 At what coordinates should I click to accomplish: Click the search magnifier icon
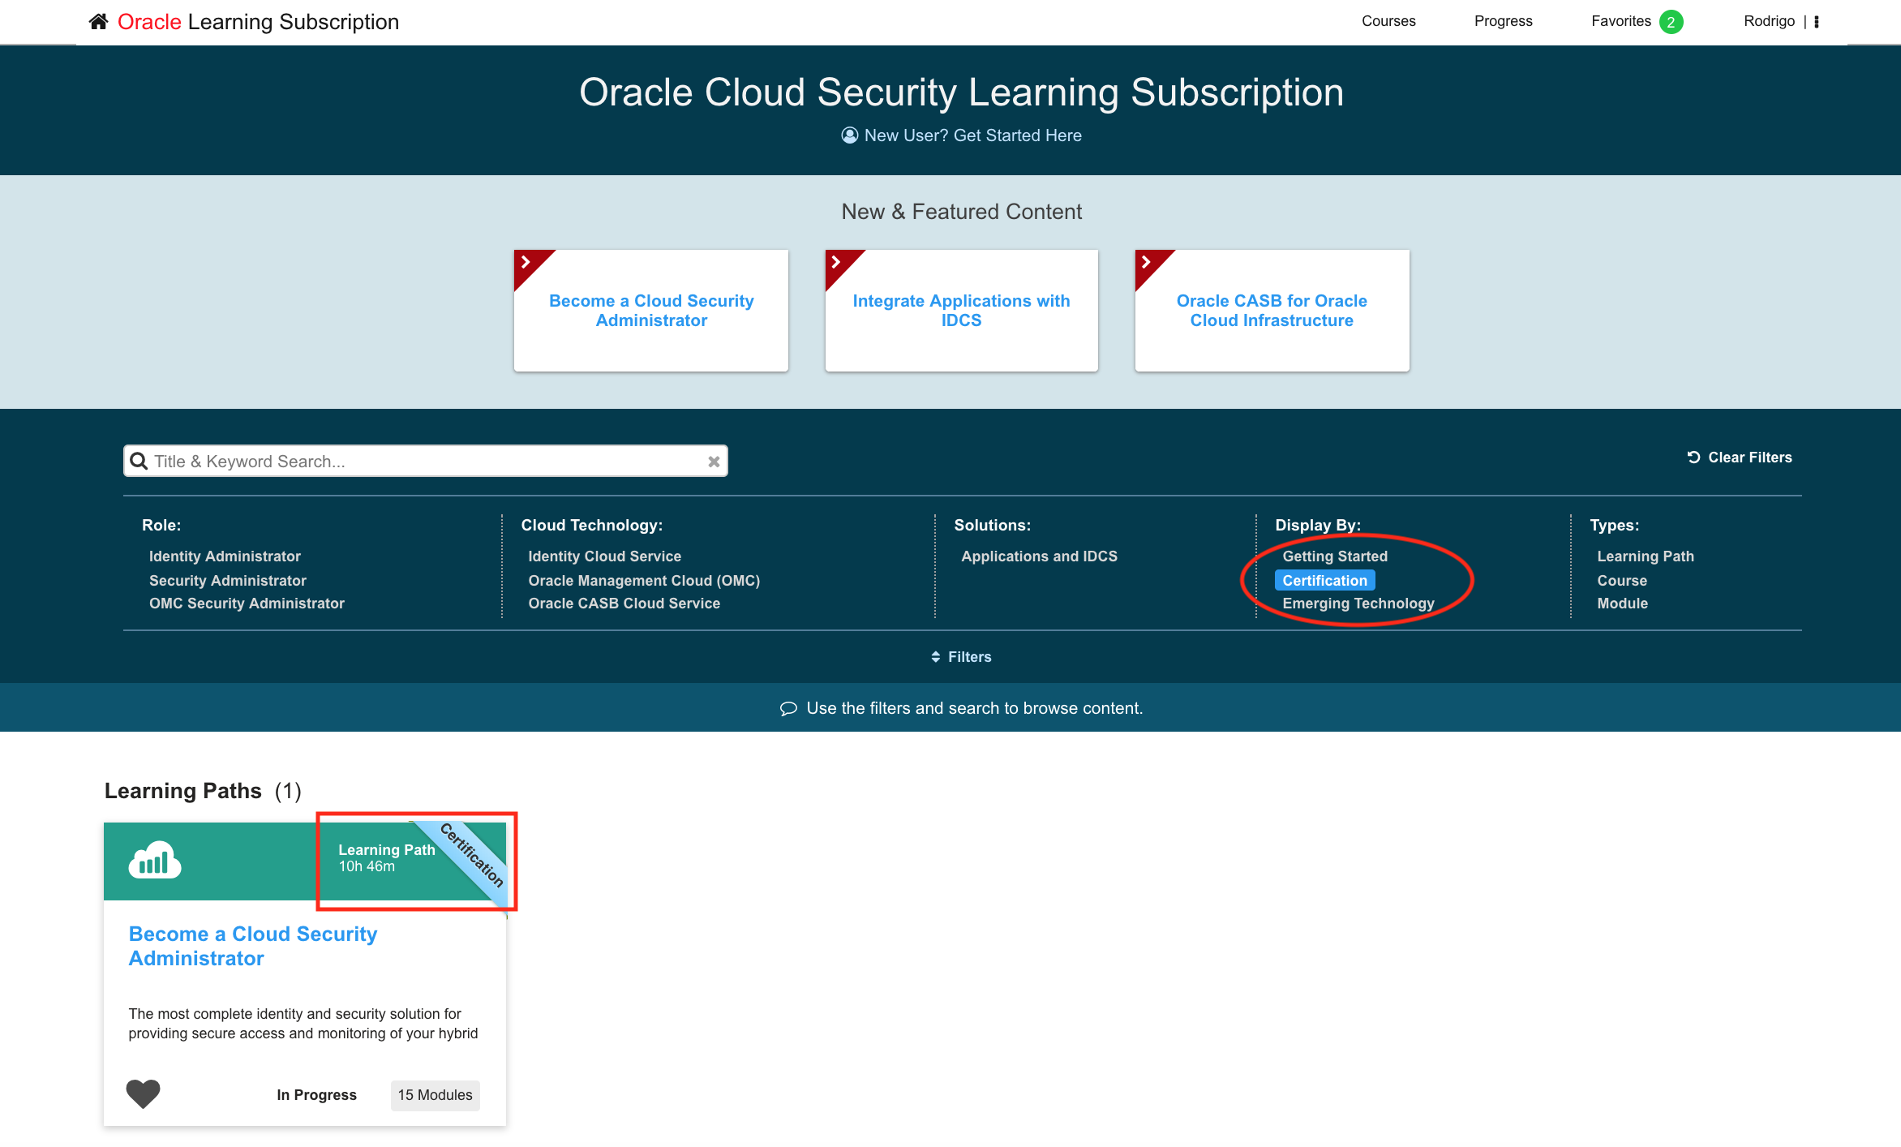pos(139,461)
